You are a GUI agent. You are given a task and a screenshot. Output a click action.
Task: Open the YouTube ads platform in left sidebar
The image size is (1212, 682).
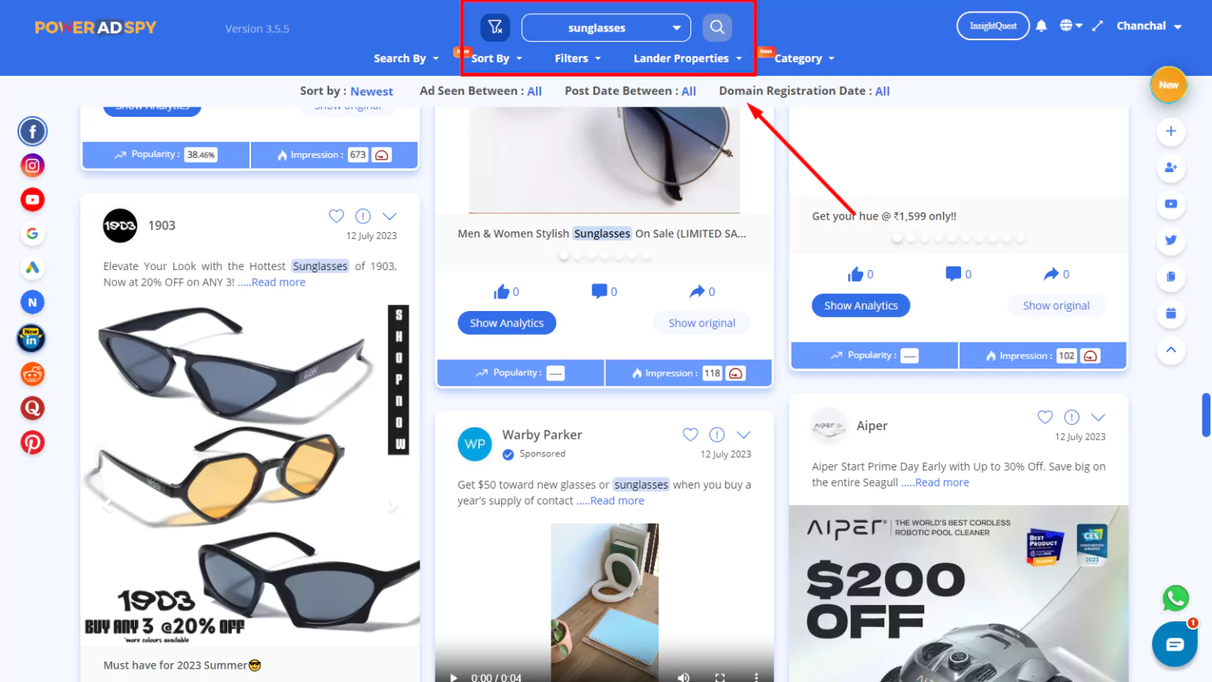coord(32,200)
